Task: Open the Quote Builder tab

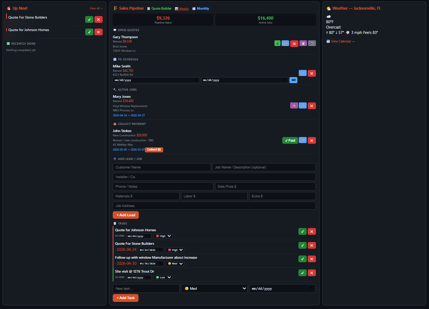Action: point(159,9)
